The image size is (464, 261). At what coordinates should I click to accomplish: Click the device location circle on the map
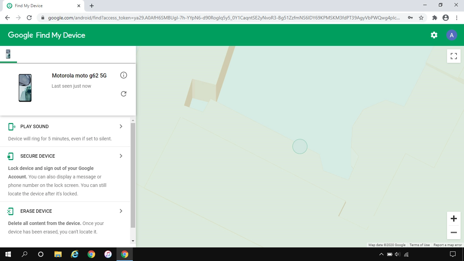[300, 146]
